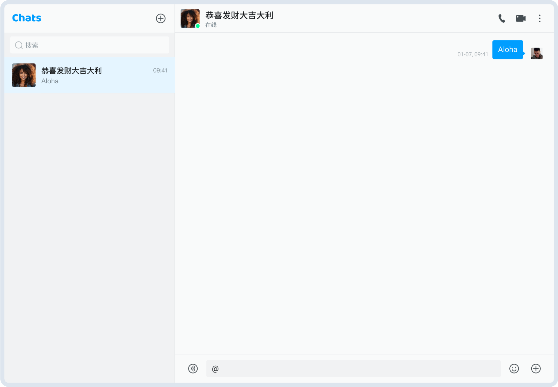
Task: Open the attachment options with the plus icon
Action: (535, 368)
